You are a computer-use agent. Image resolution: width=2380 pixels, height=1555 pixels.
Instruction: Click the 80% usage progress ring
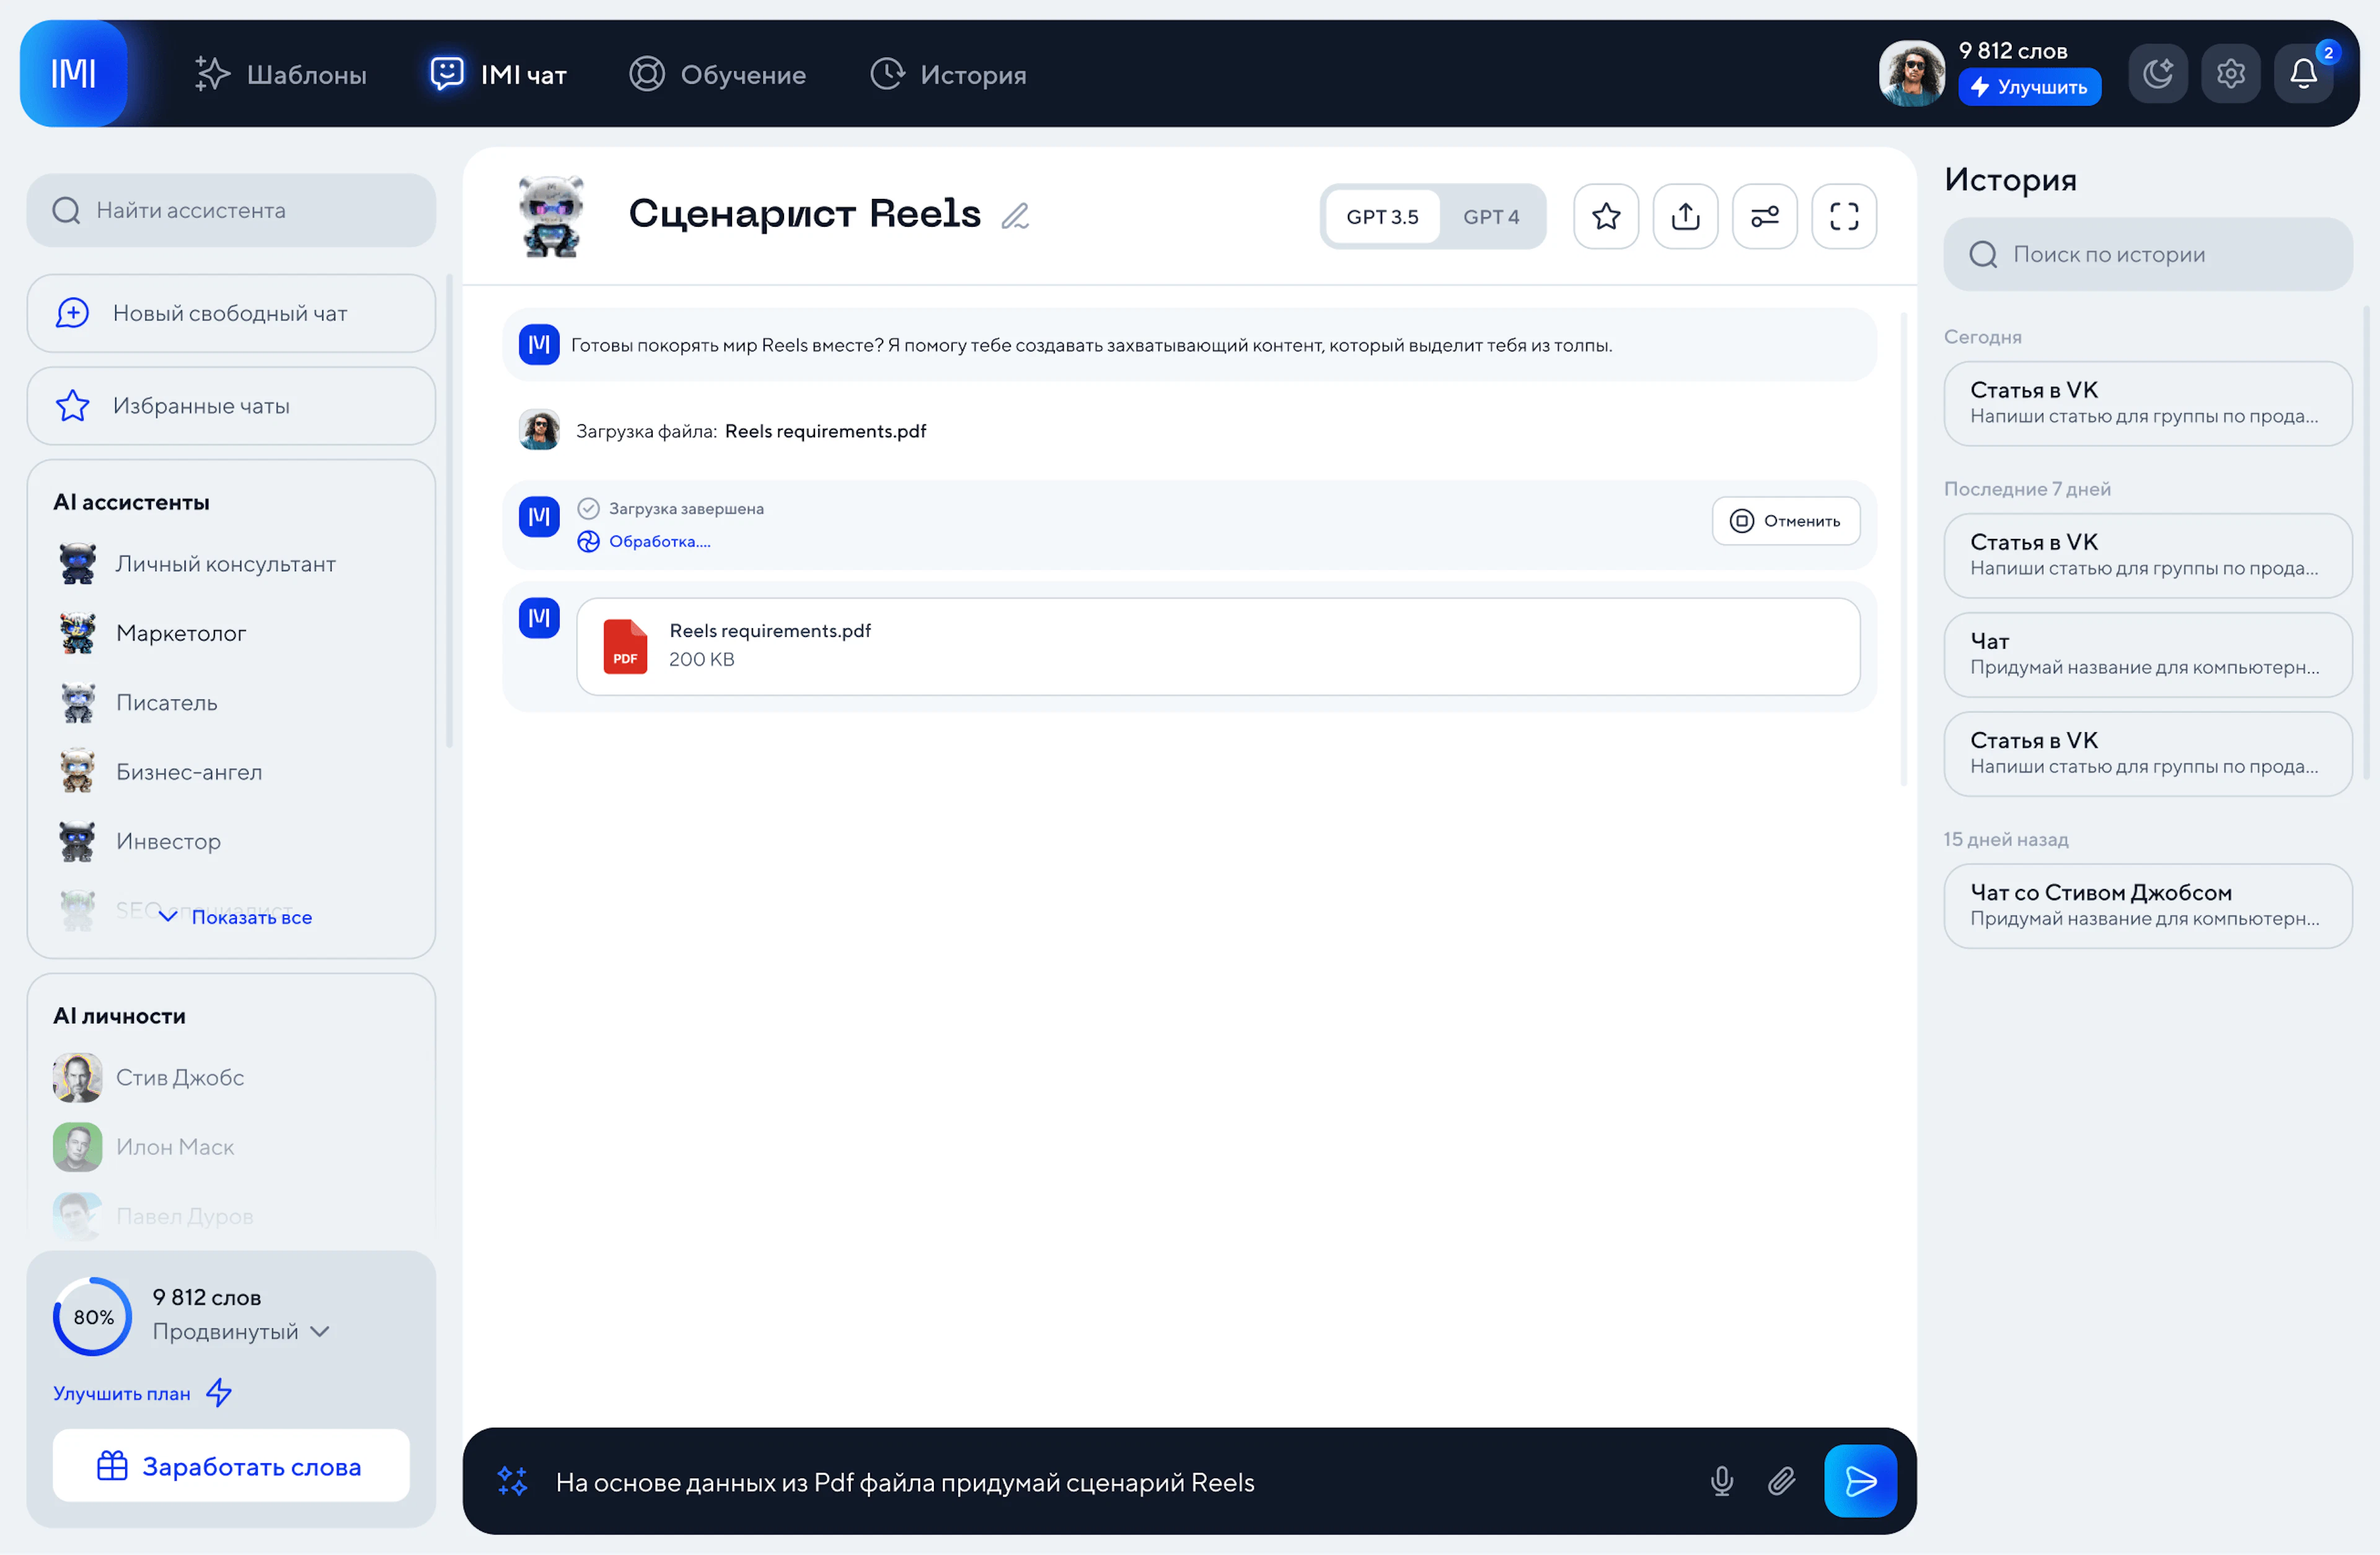pos(92,1316)
